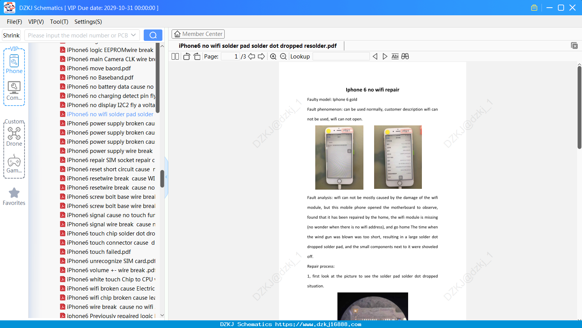This screenshot has width=582, height=328.
Task: Open the Game category in the sidebar
Action: click(x=14, y=164)
